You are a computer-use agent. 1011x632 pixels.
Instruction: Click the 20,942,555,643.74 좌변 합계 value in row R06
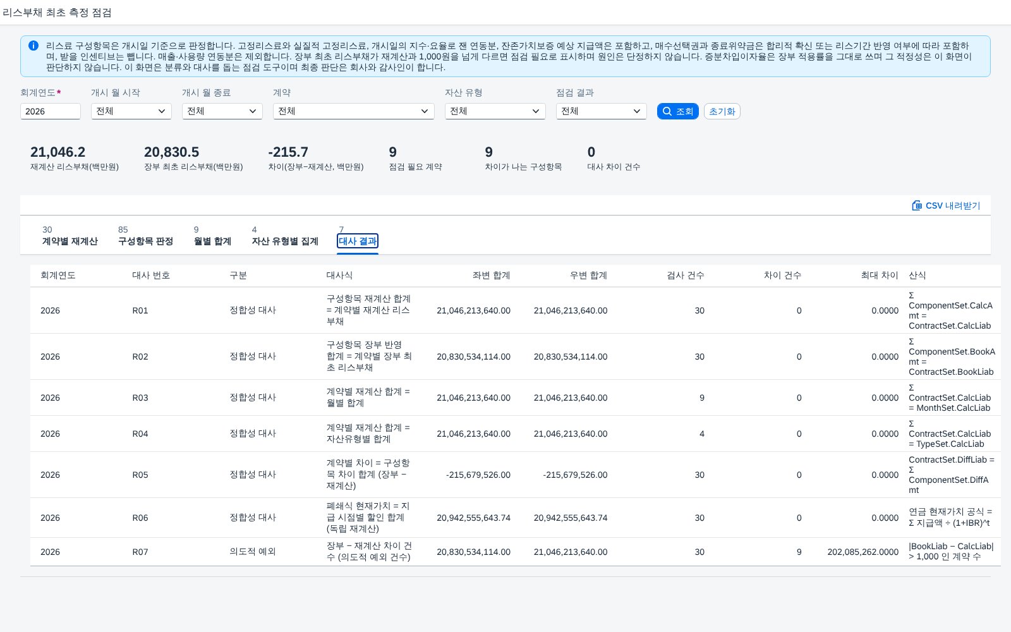click(x=473, y=518)
